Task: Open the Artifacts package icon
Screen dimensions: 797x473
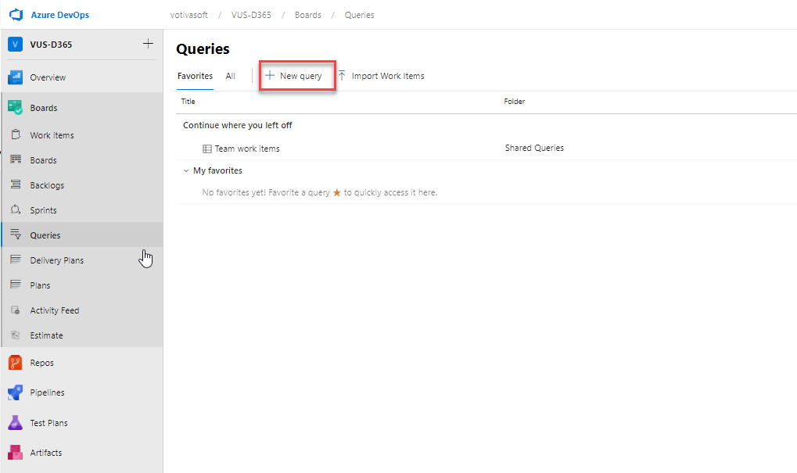Action: coord(15,452)
